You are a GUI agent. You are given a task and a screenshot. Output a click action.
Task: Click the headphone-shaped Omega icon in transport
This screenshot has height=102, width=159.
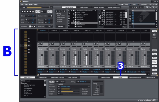coord(42,12)
